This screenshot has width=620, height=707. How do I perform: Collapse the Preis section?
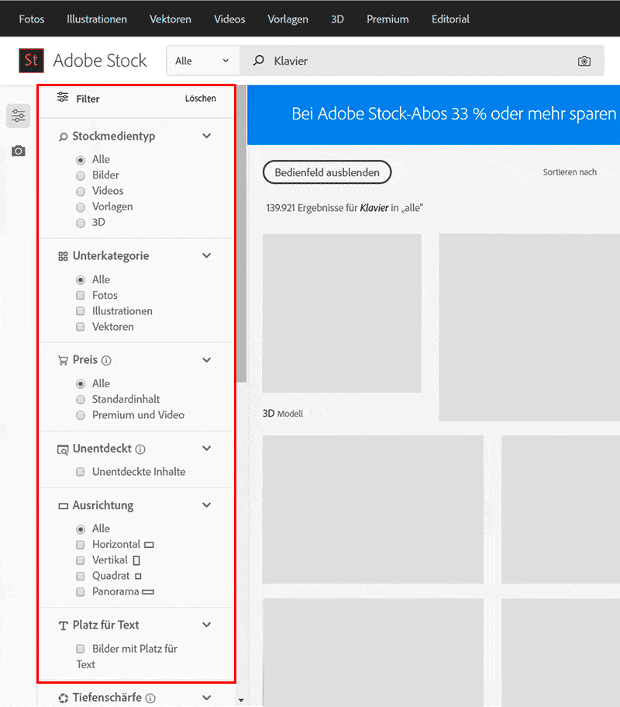pyautogui.click(x=207, y=360)
